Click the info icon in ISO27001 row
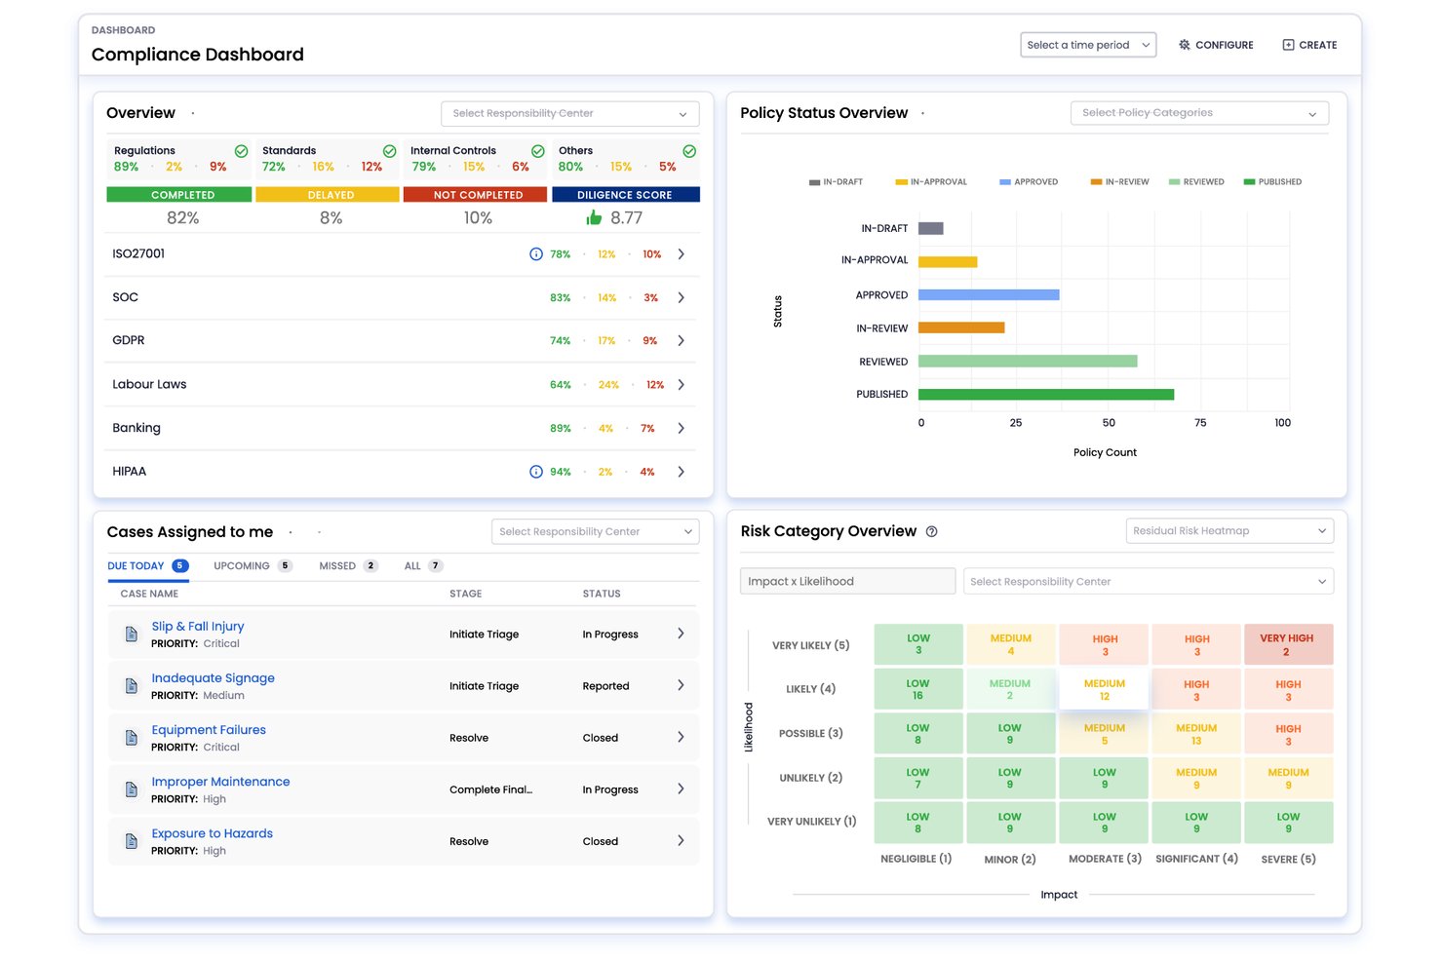 pos(536,254)
